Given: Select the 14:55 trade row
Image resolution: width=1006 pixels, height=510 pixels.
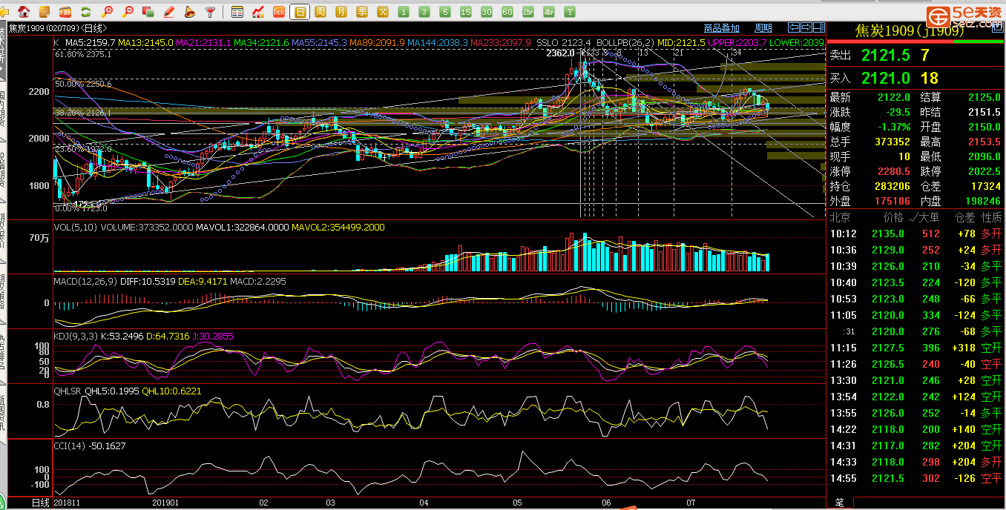Looking at the screenshot, I should click(x=915, y=478).
